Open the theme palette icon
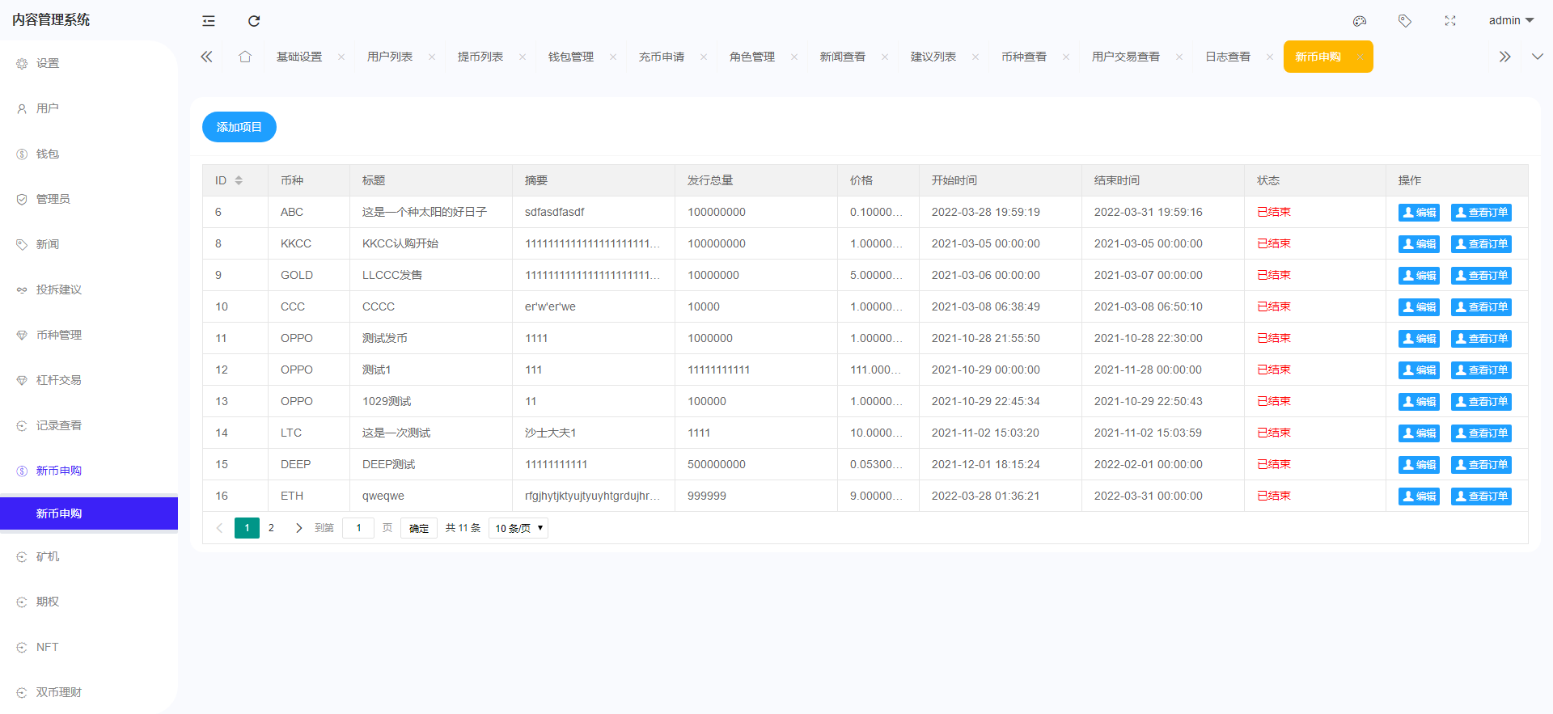 [x=1360, y=21]
